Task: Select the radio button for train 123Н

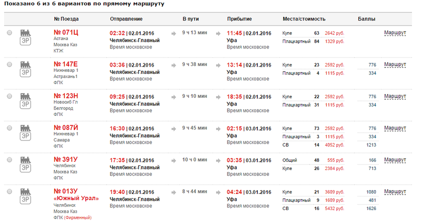Action: 9,97
